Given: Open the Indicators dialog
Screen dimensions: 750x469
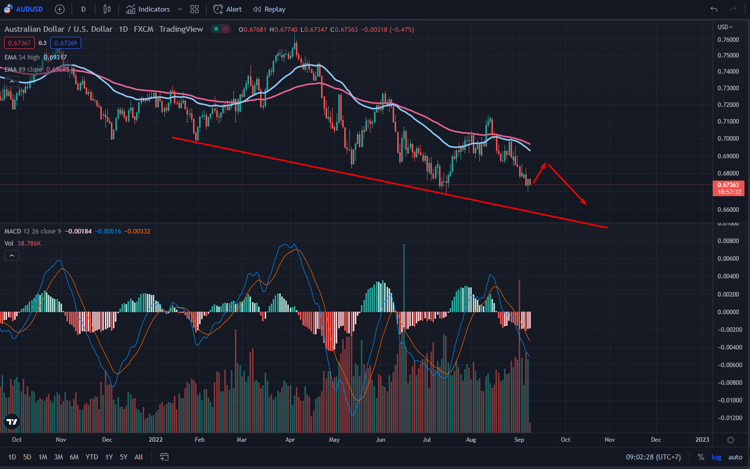Looking at the screenshot, I should (148, 9).
